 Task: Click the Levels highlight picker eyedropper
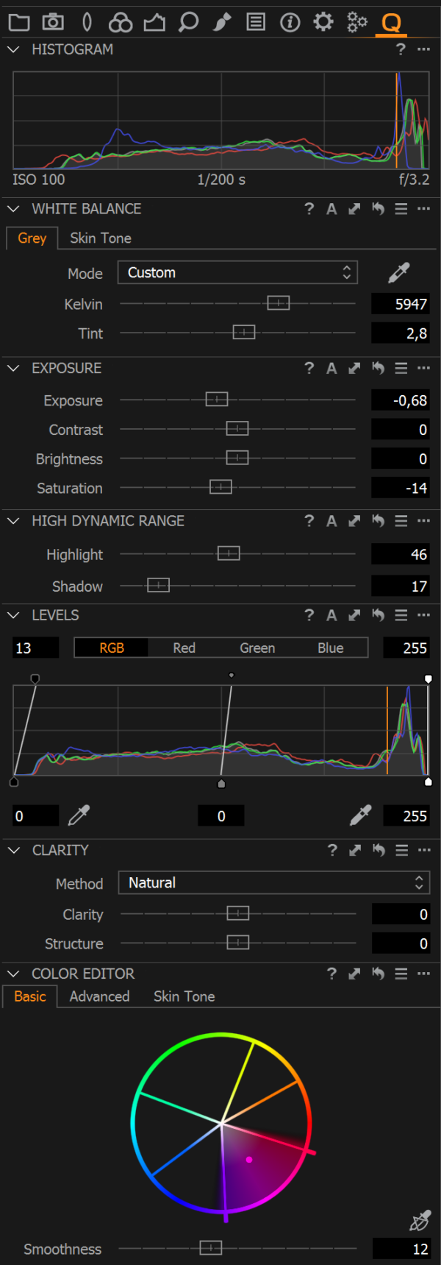[360, 815]
